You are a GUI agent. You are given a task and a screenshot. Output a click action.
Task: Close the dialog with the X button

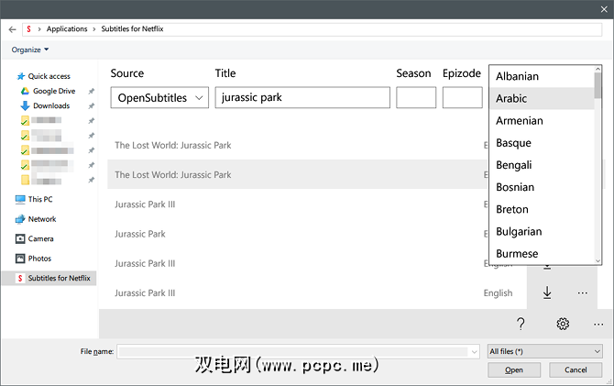coord(604,9)
